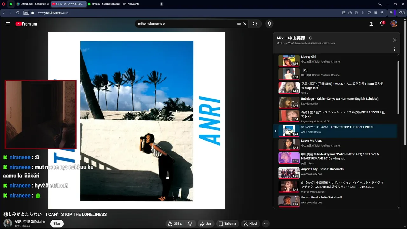This screenshot has height=229, width=407.
Task: Open the Opera AI assistant button
Action: [402, 13]
